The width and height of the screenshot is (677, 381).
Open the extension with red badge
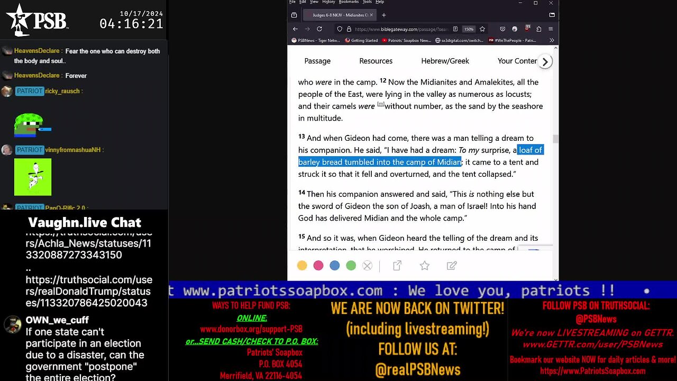coord(527,29)
